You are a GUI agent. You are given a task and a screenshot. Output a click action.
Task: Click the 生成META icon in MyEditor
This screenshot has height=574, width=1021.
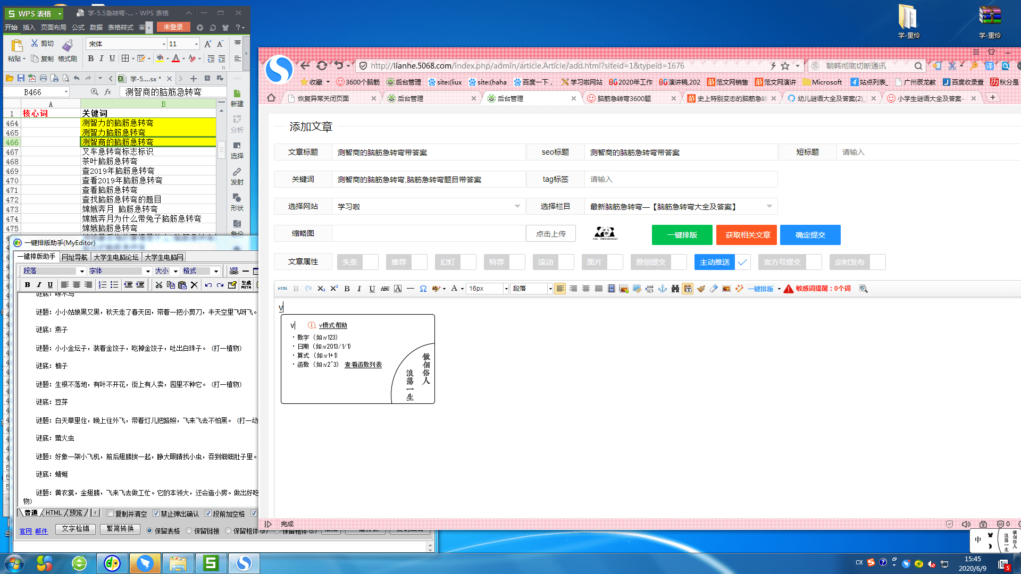pyautogui.click(x=246, y=285)
